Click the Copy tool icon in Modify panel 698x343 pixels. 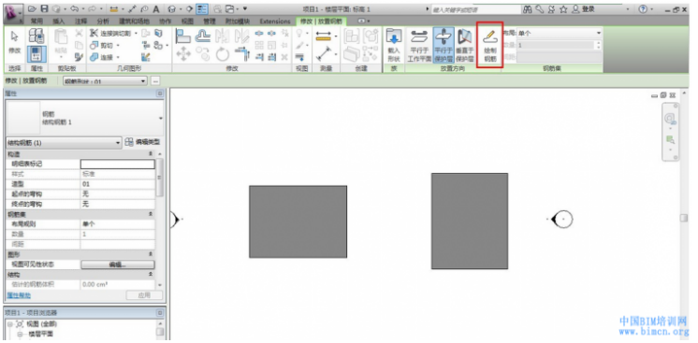[203, 54]
